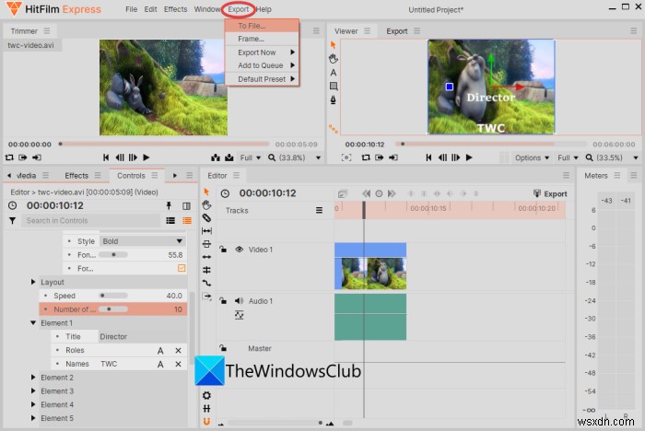This screenshot has height=431, width=645.
Task: Select the Rate Stretch tool in Editor
Action: point(206,283)
